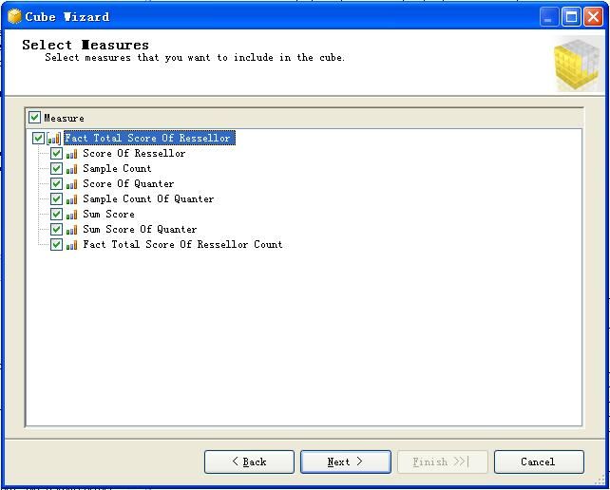
Task: Uncheck the Score Of Quanter checkbox
Action: tap(56, 183)
